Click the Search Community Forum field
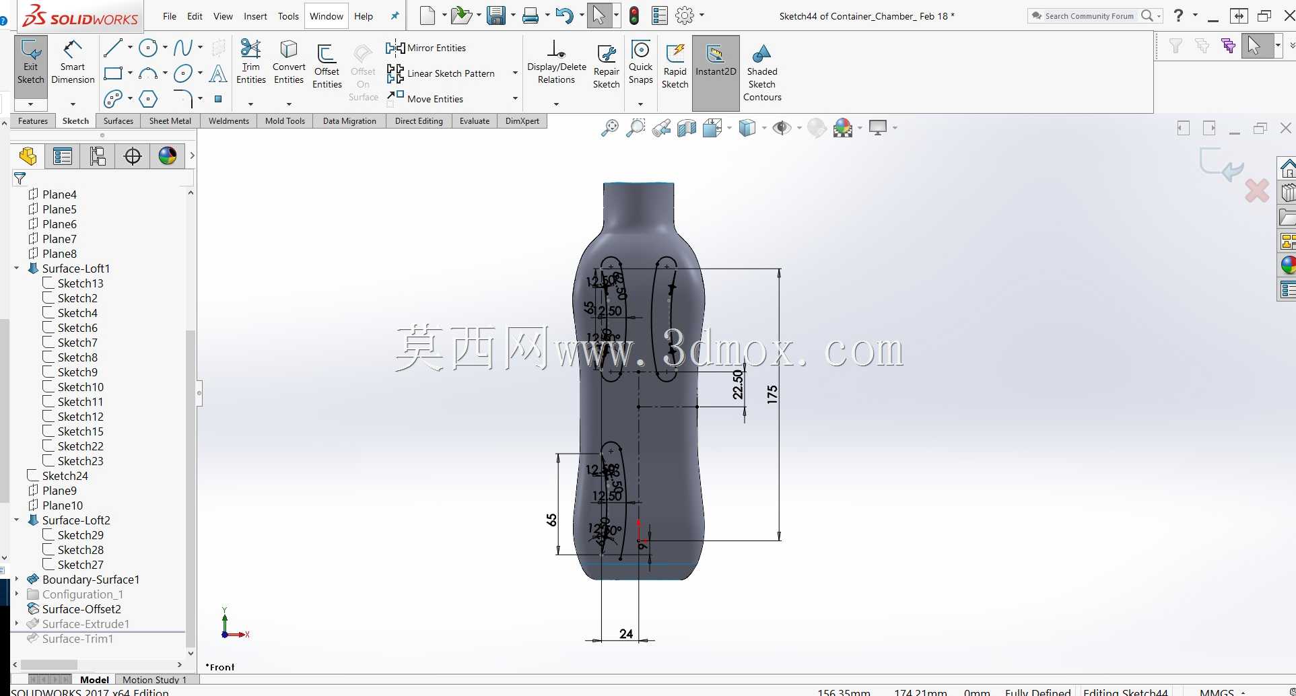 1089,16
